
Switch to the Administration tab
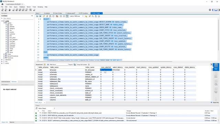[x=6, y=82]
